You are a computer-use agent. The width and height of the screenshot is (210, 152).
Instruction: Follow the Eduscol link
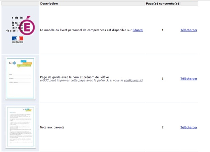(138, 30)
